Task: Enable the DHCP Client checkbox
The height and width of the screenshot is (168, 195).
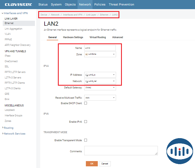Action: (86, 103)
